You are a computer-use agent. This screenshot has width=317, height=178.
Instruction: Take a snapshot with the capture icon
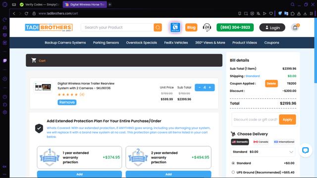(x=246, y=13)
